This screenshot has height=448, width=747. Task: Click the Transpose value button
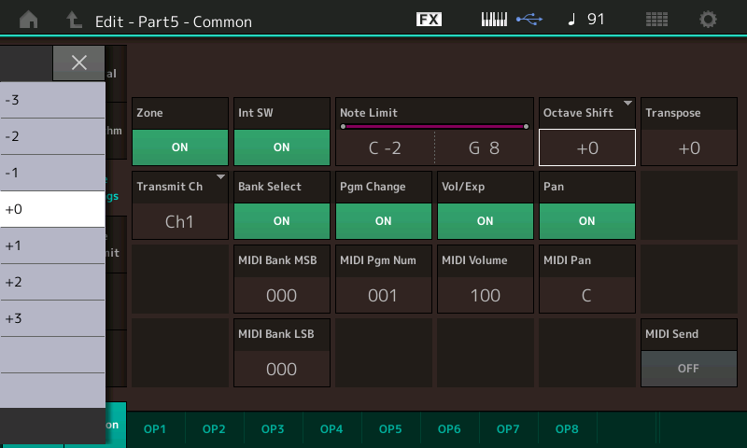coord(688,147)
